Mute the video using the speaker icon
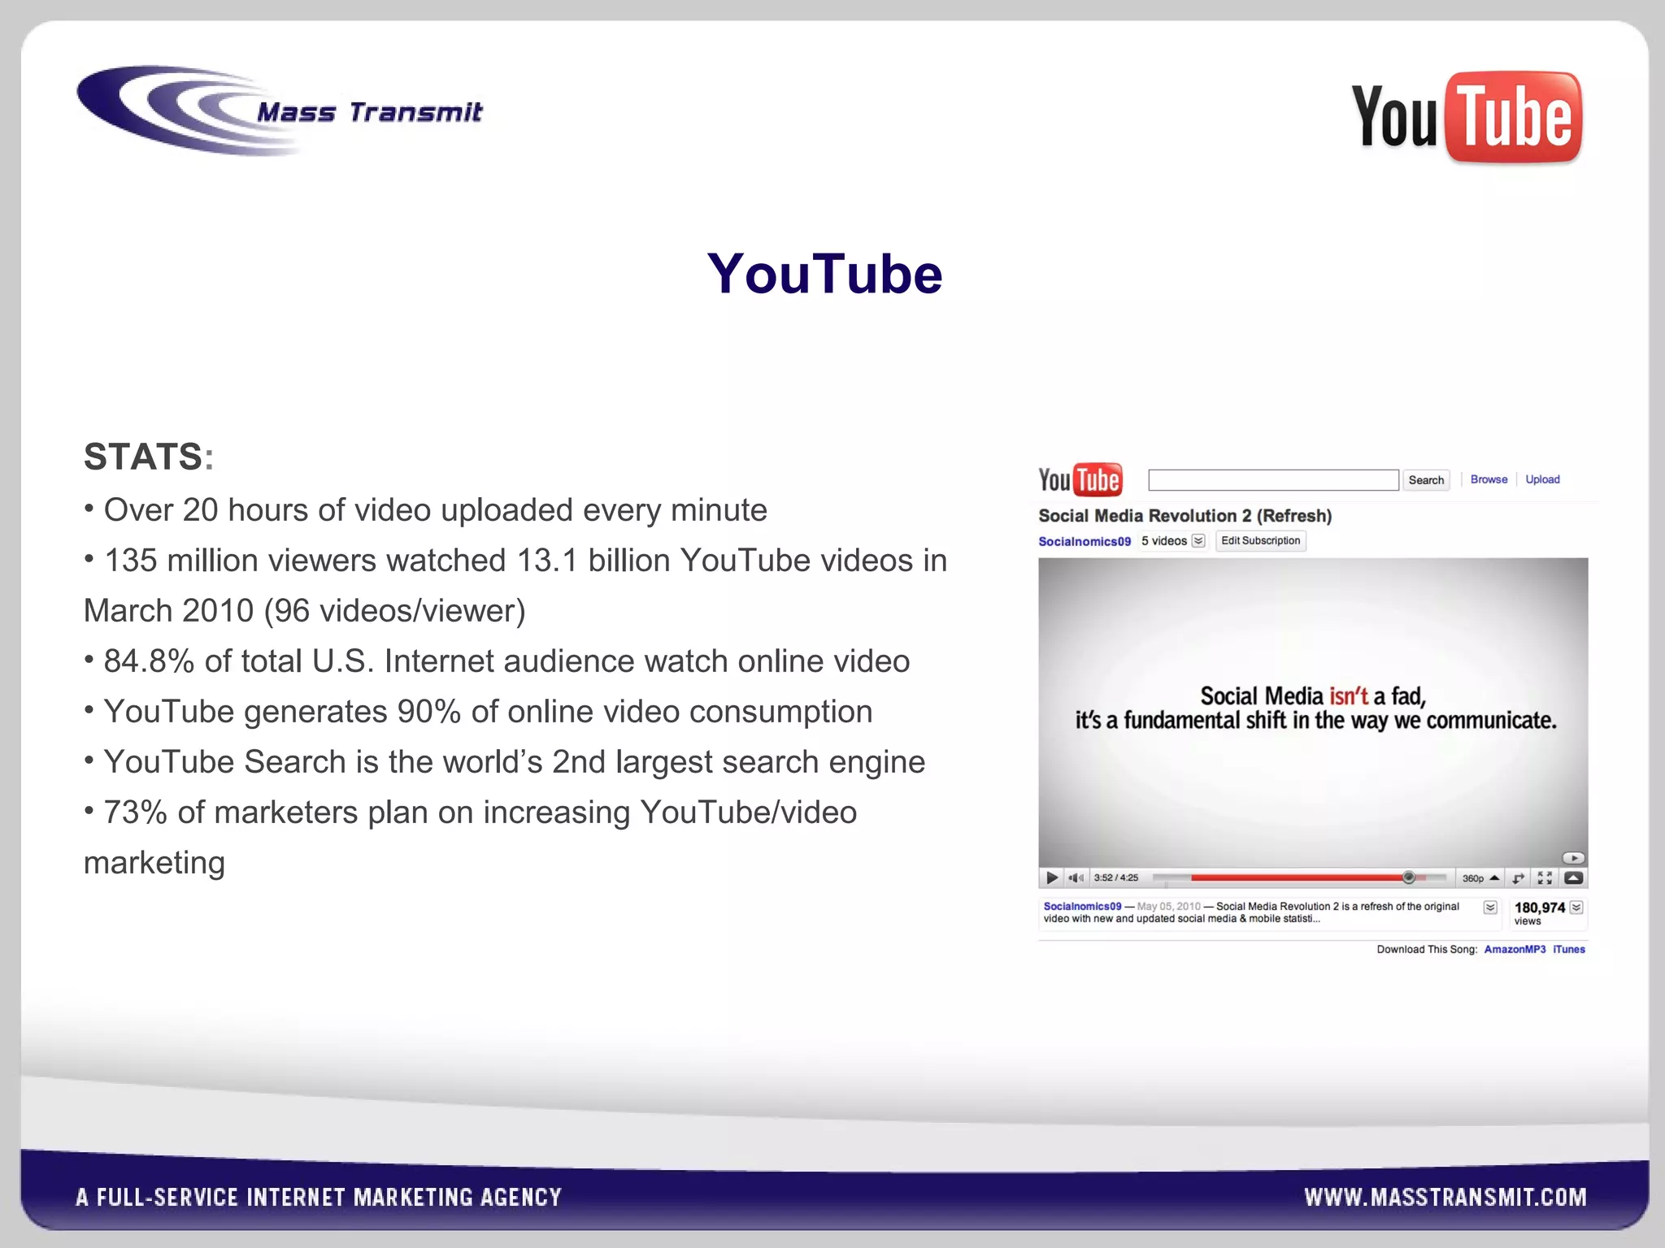 click(x=1076, y=877)
